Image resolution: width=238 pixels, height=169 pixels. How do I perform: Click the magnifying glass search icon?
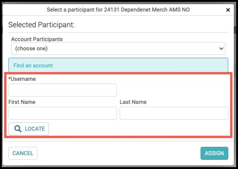pyautogui.click(x=18, y=129)
